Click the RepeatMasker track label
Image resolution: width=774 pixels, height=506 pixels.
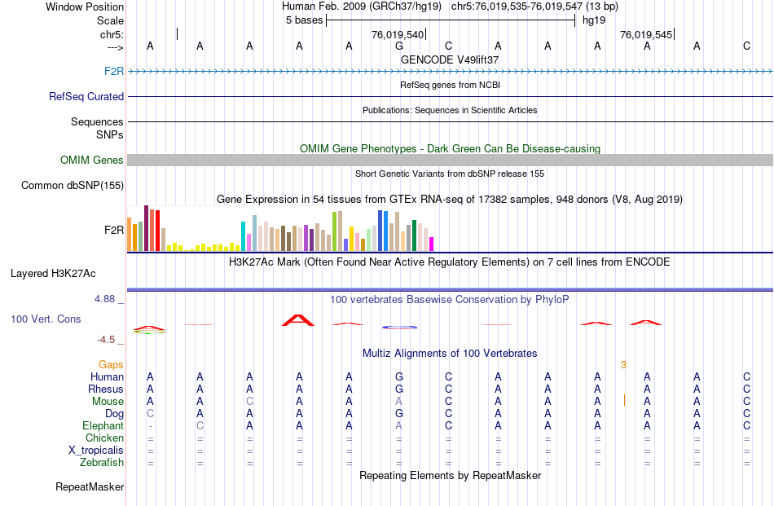pyautogui.click(x=90, y=486)
